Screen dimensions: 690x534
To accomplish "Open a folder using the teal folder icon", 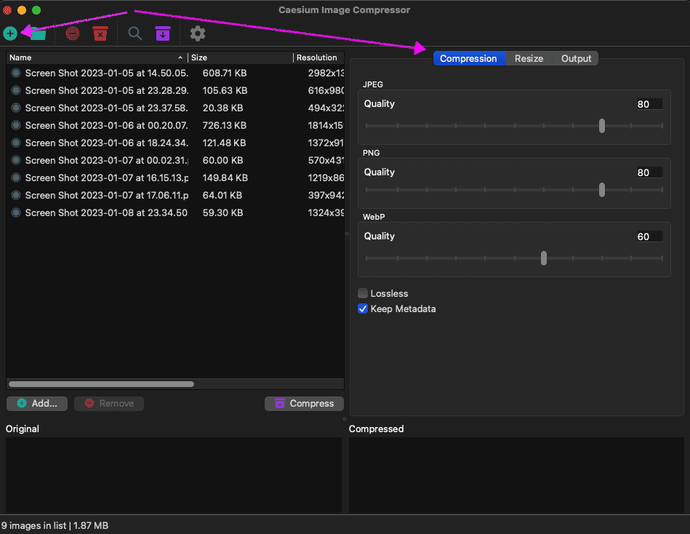I will [38, 33].
